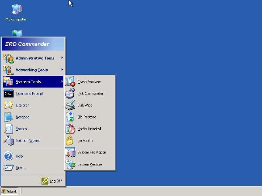Select the File Restore icon
The image size is (262, 196).
(x=70, y=117)
